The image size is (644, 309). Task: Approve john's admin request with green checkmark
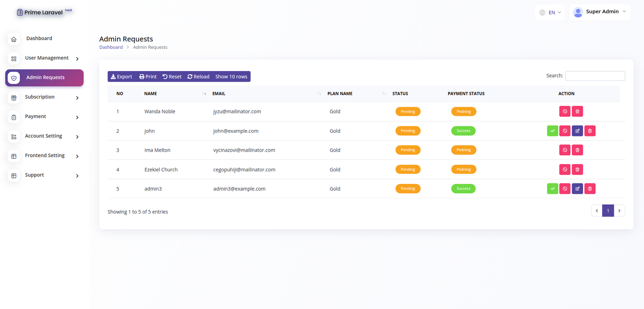coord(552,131)
